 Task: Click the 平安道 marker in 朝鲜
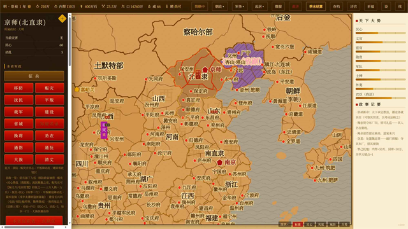[277, 82]
